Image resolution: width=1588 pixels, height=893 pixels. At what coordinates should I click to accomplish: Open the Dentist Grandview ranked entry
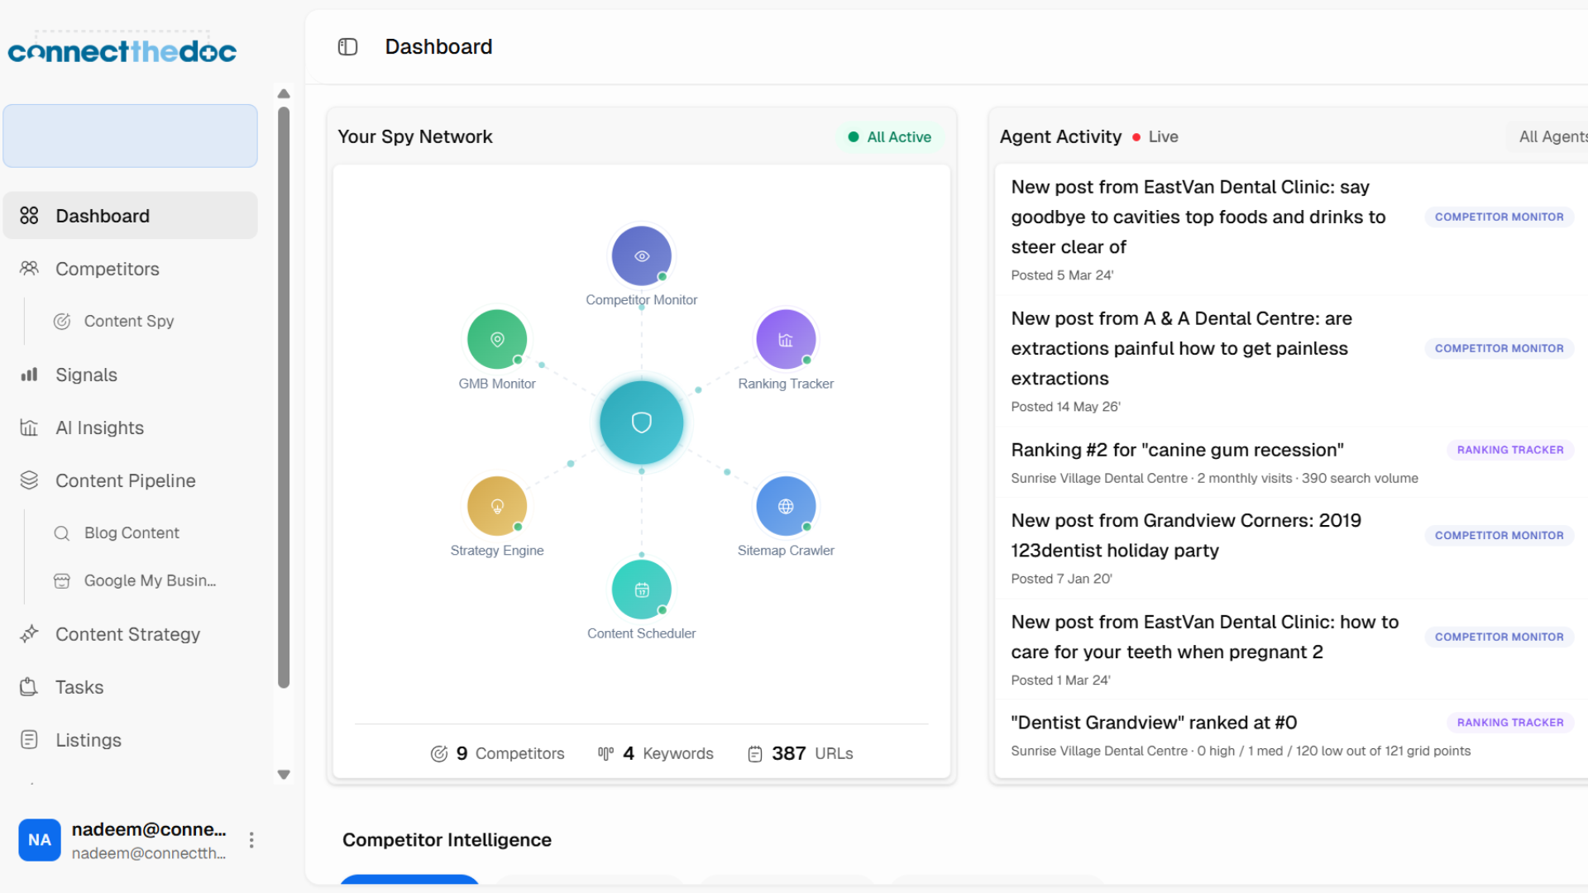click(1291, 736)
